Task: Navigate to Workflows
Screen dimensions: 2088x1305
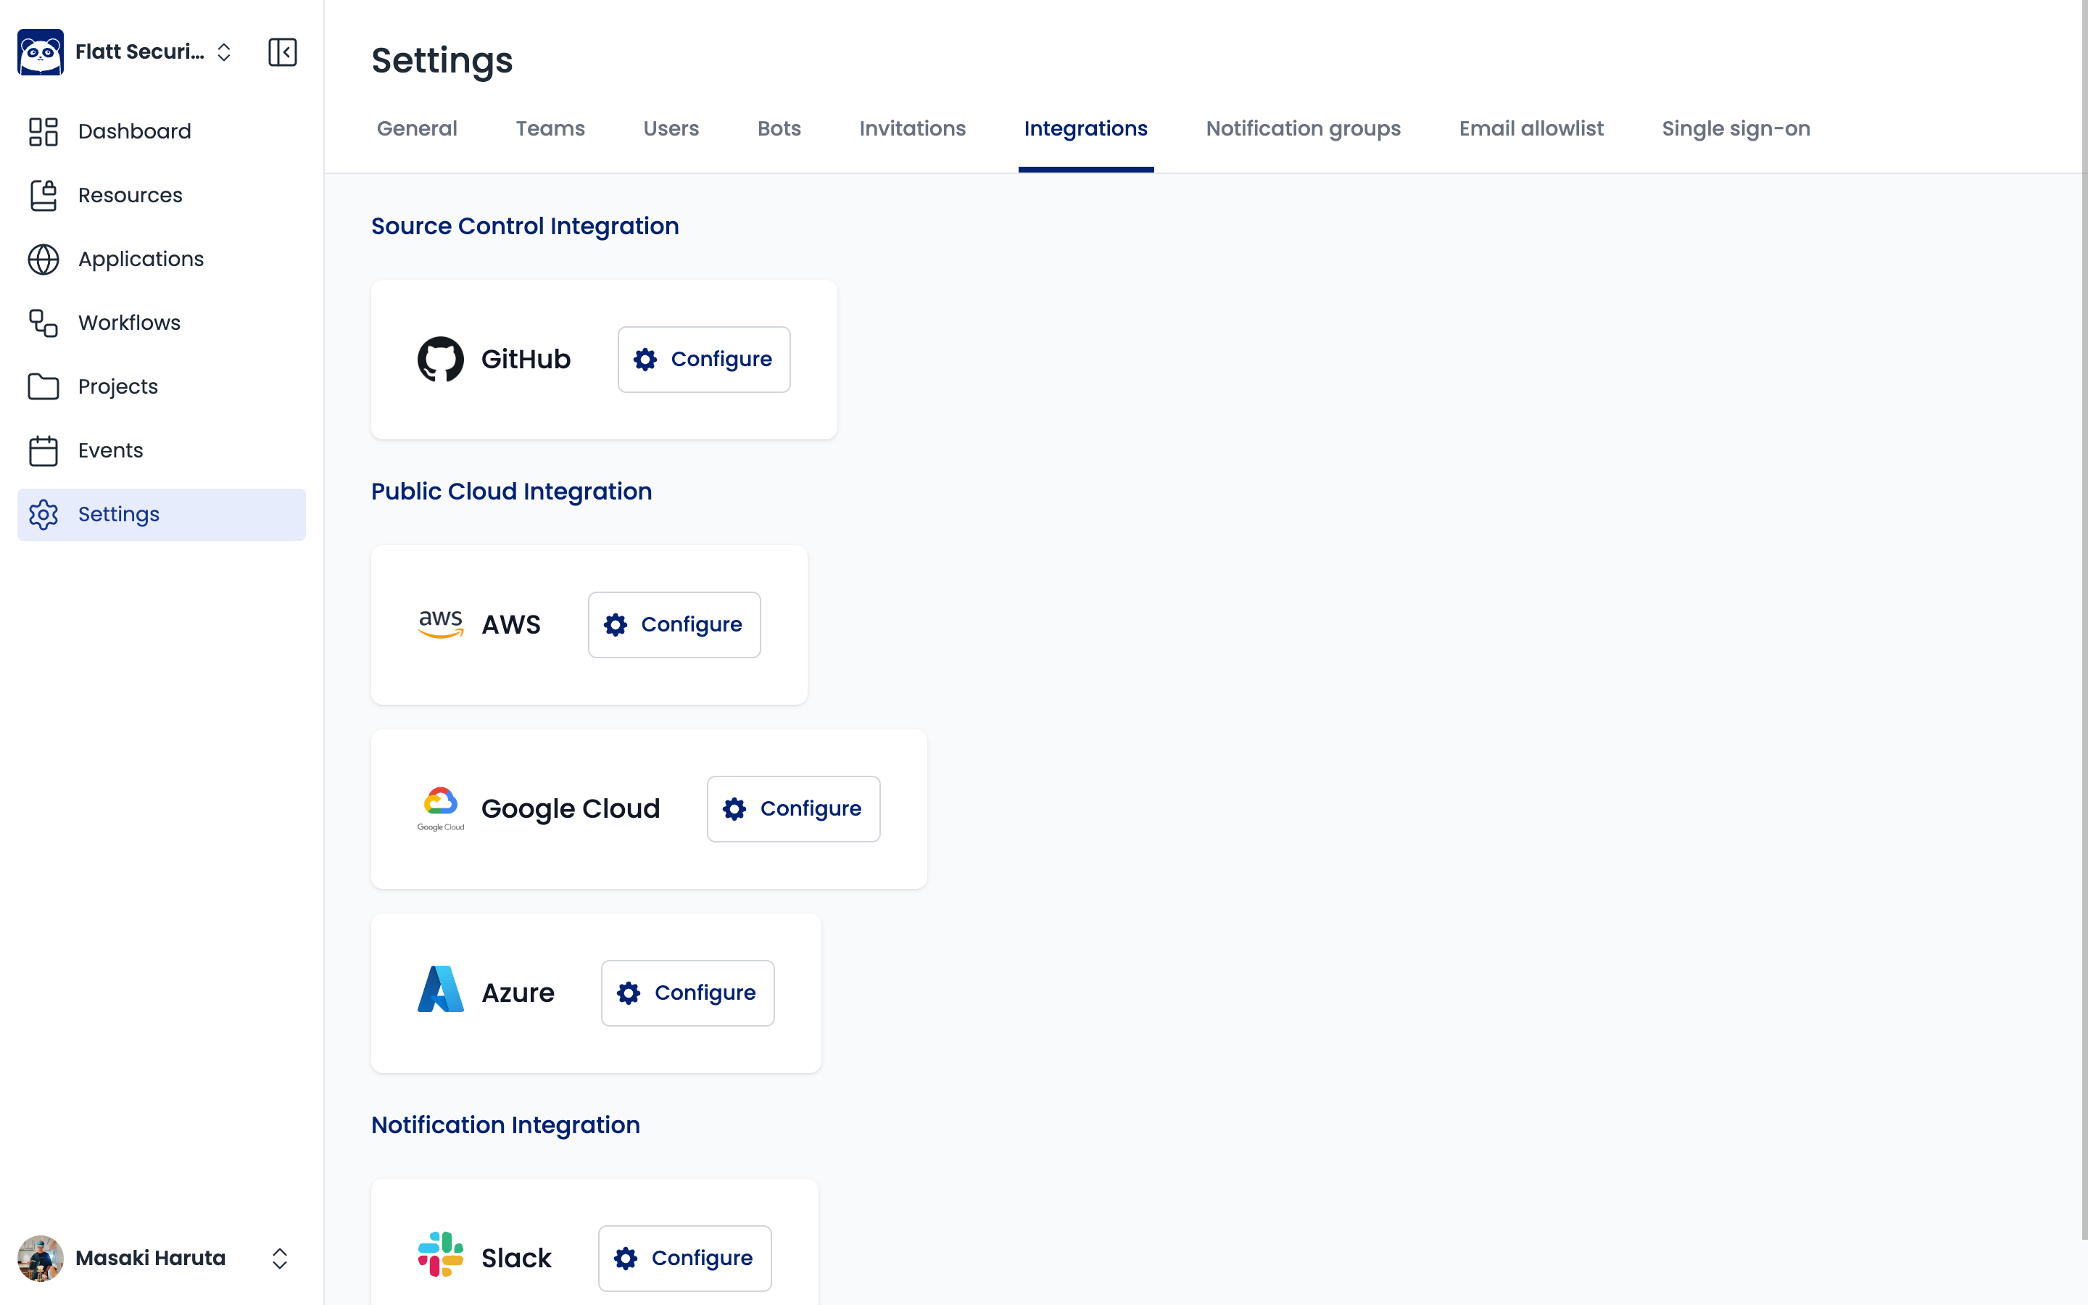Action: tap(162, 323)
